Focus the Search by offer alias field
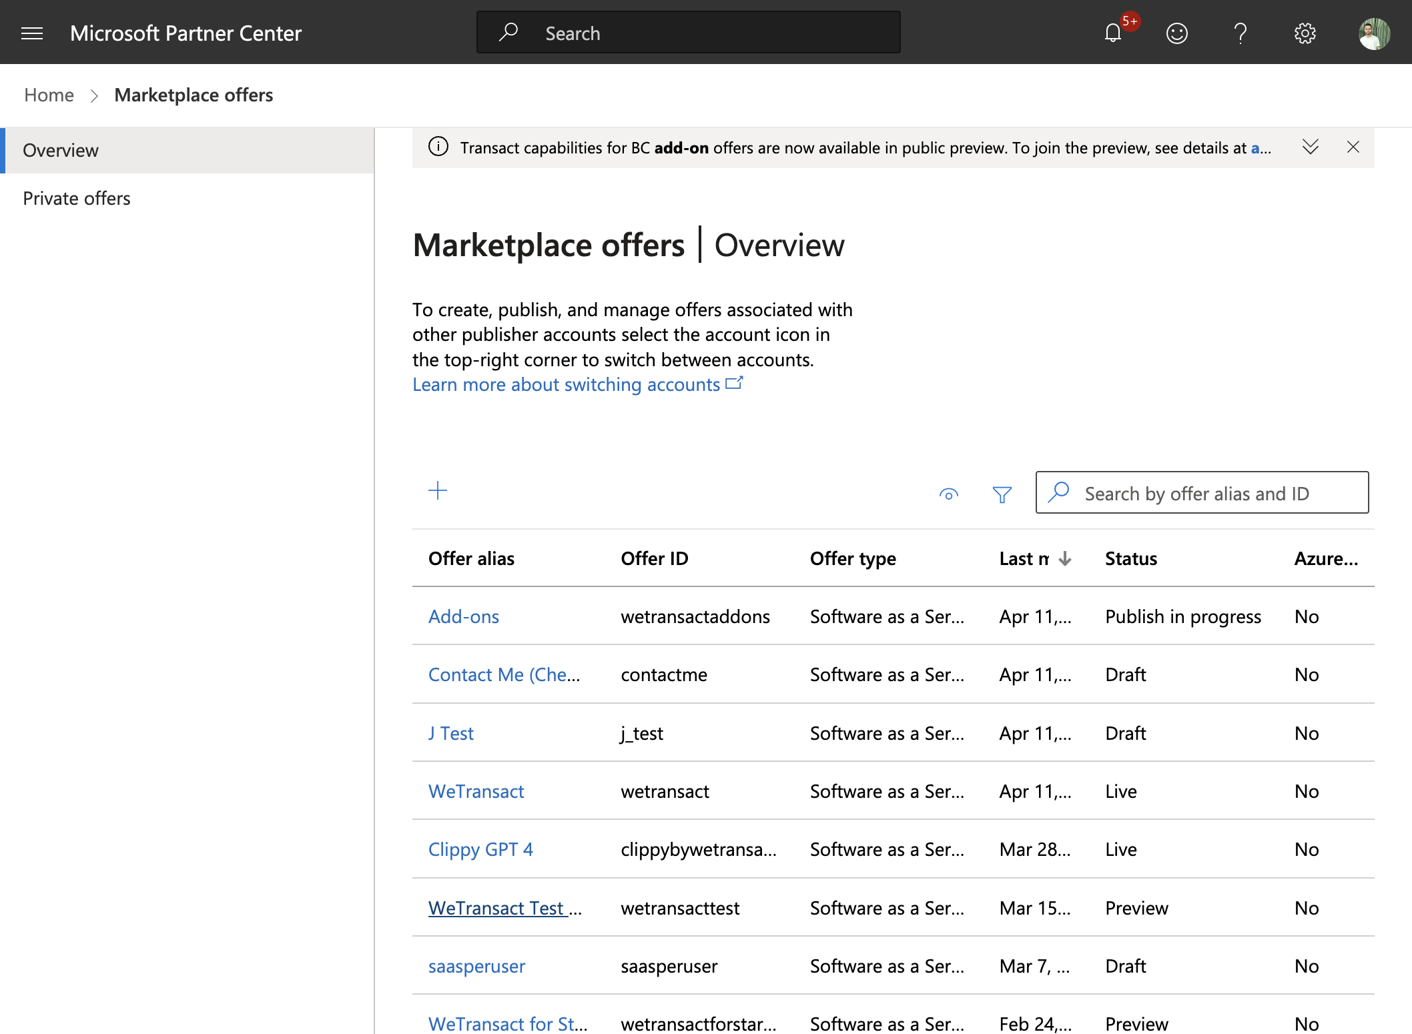Viewport: 1412px width, 1034px height. coord(1202,492)
